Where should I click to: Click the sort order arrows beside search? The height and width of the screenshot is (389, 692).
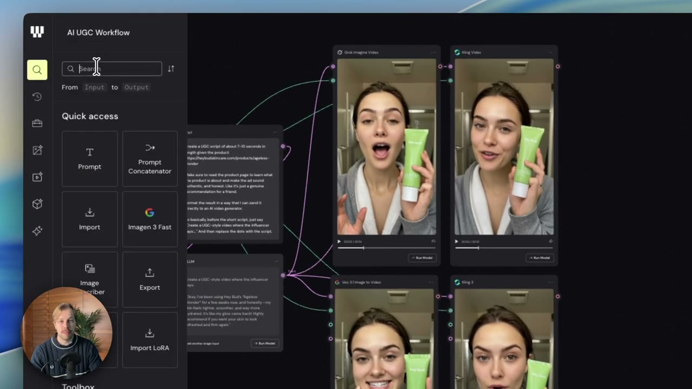[x=171, y=69]
